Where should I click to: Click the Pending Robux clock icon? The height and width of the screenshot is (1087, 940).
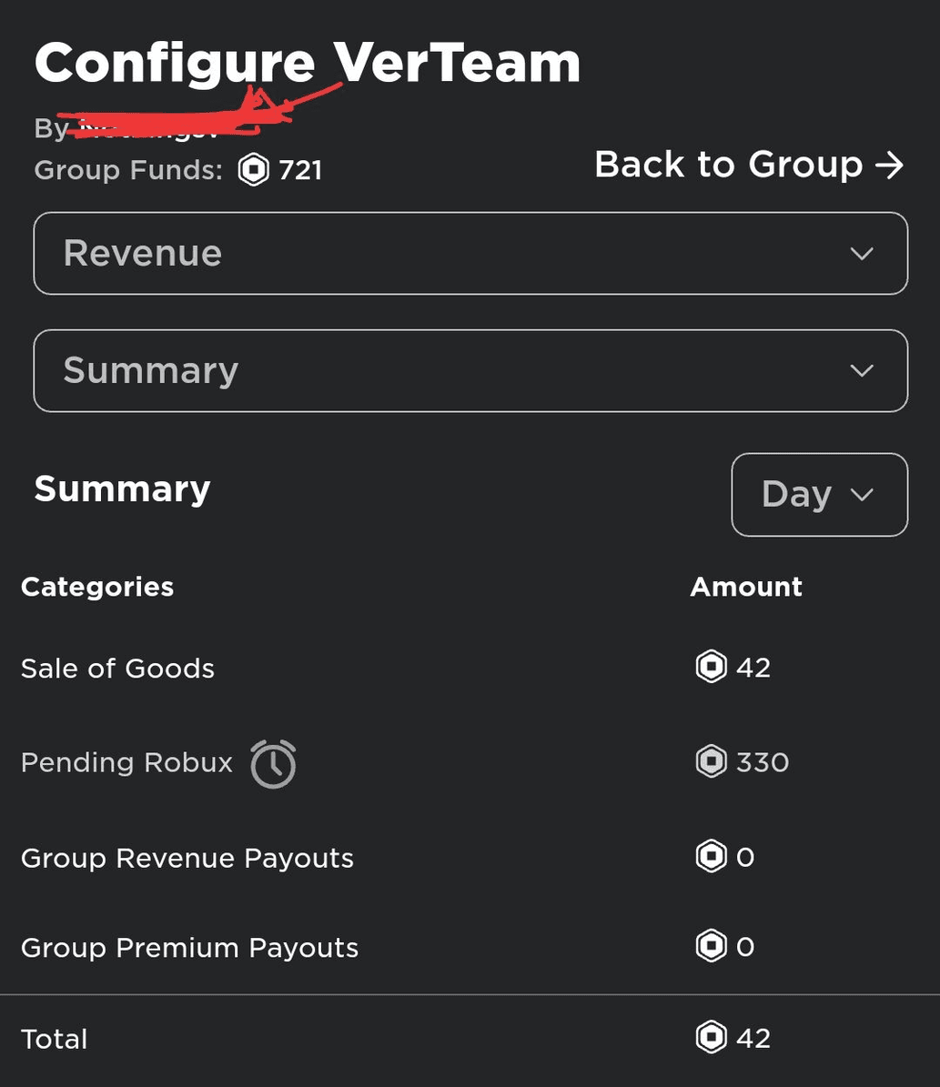point(273,764)
